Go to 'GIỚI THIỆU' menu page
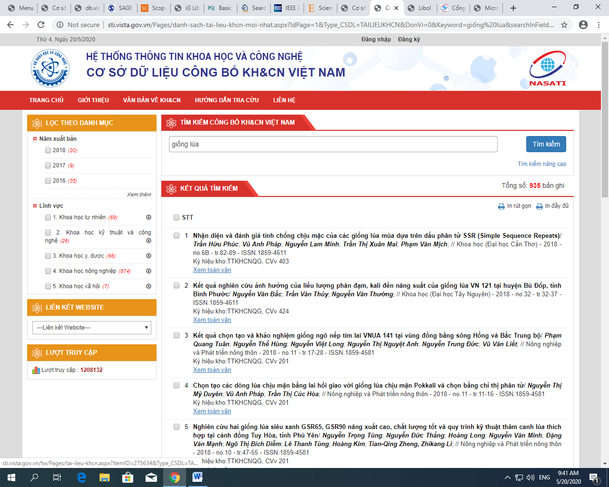 (93, 100)
